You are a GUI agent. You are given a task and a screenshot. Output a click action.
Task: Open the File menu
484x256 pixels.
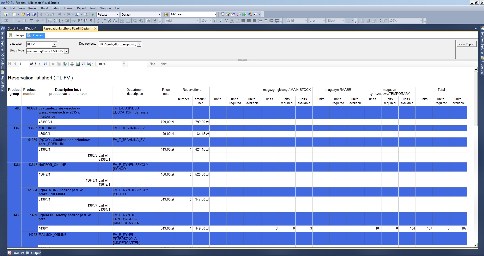click(4, 8)
